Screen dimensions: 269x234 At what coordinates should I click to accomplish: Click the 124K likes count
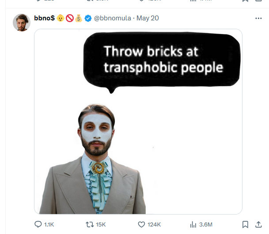154,224
